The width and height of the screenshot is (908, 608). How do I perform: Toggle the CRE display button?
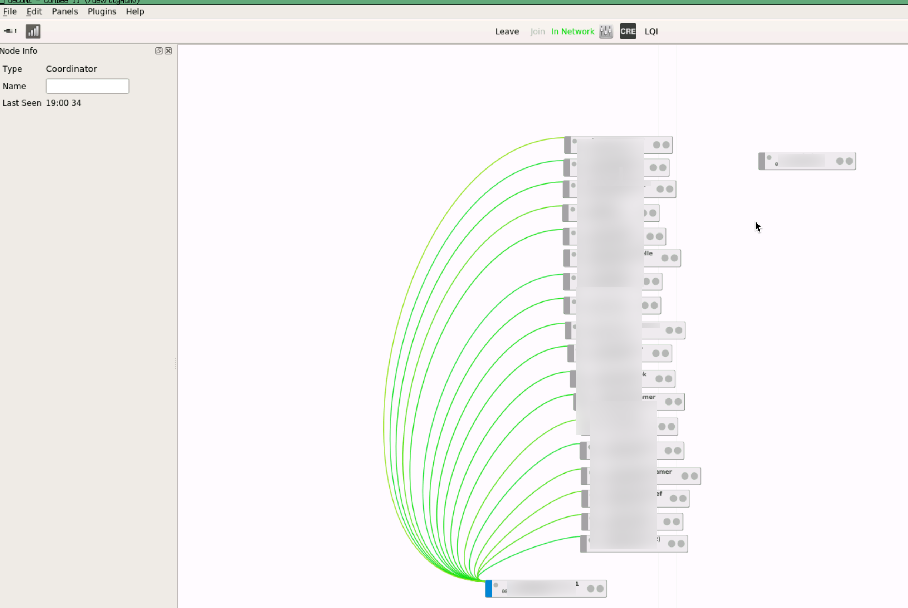coord(628,31)
